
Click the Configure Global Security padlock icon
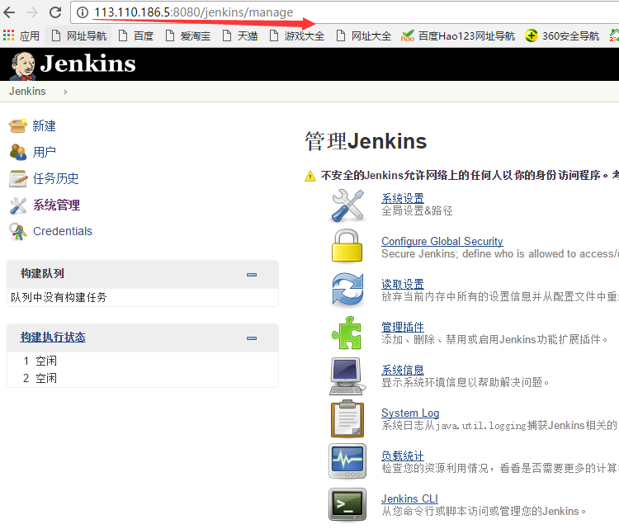click(347, 246)
